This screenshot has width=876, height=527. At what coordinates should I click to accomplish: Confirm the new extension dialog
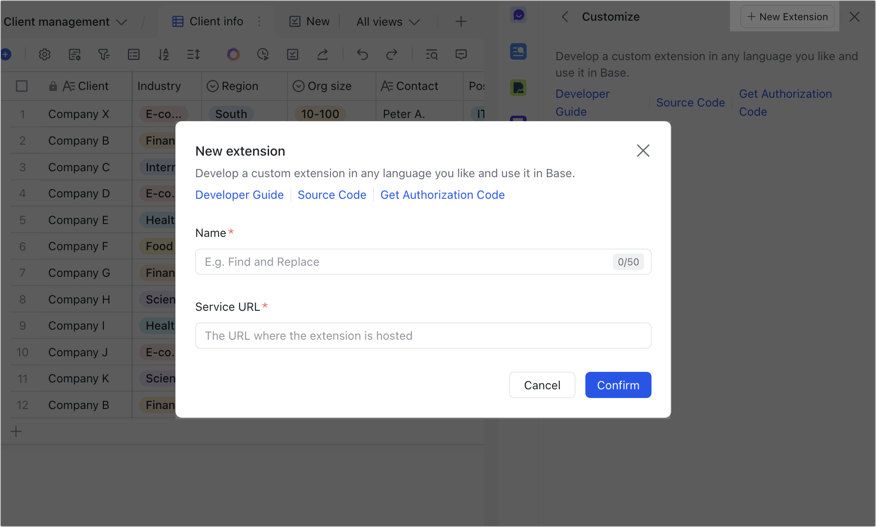pyautogui.click(x=618, y=385)
